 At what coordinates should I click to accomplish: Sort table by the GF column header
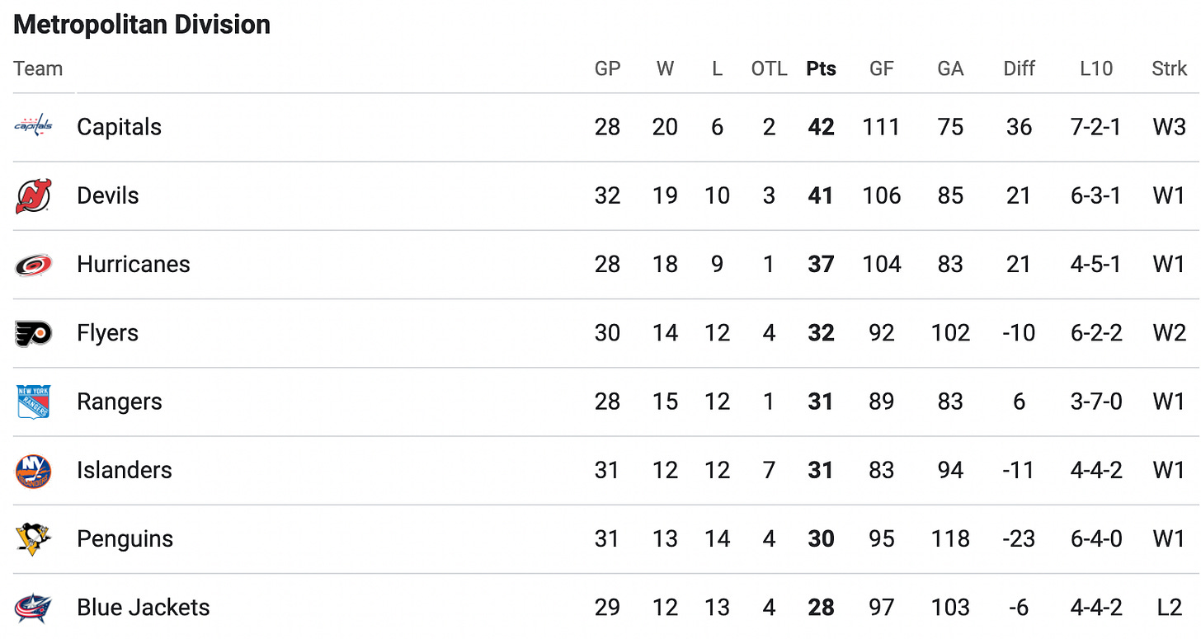(x=882, y=69)
